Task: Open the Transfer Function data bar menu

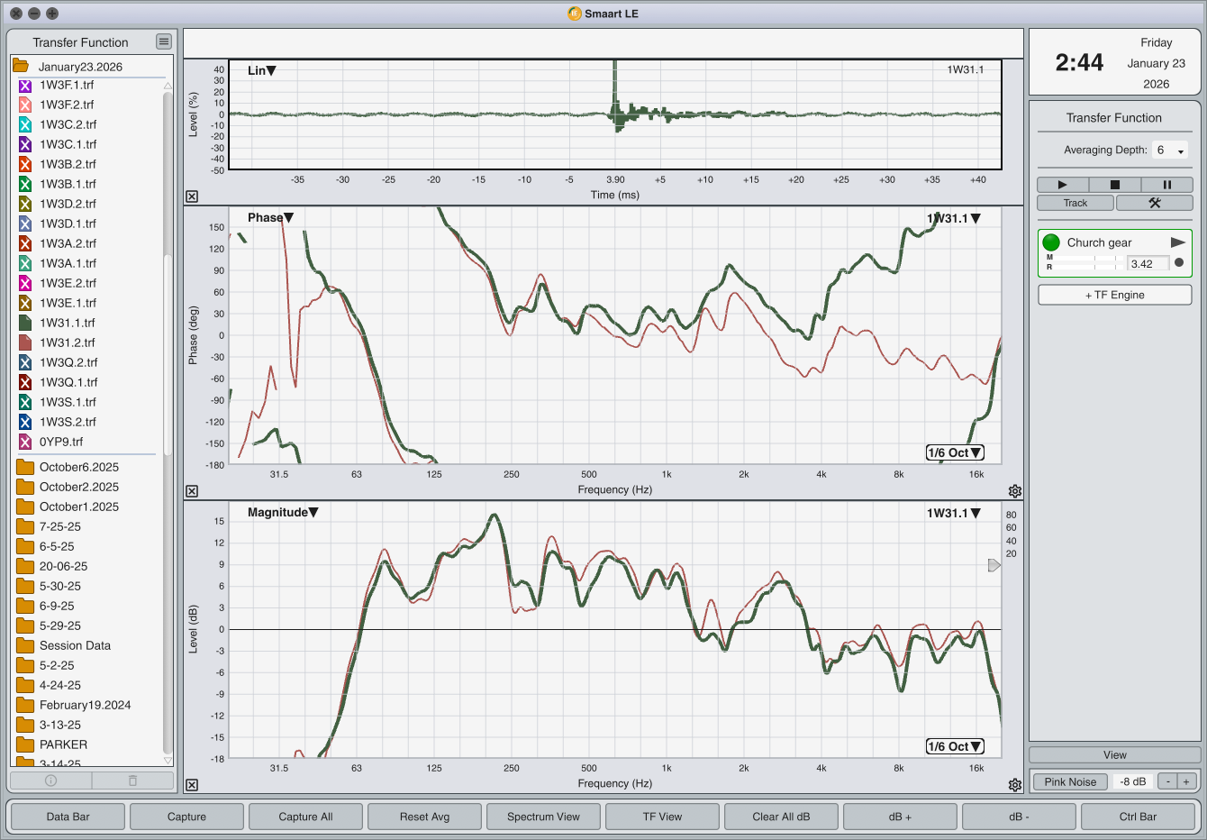Action: click(163, 41)
